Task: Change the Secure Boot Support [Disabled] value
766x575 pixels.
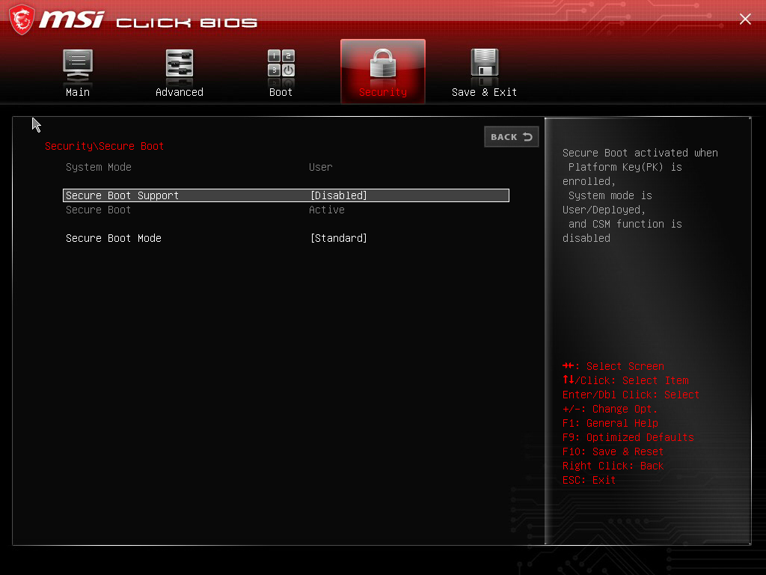Action: click(x=339, y=195)
